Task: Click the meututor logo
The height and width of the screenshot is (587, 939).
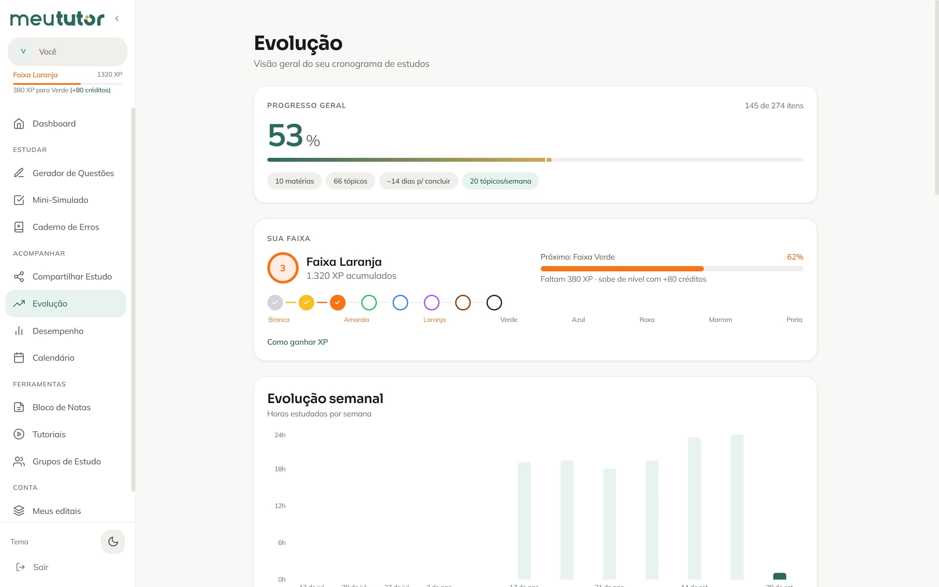Action: [57, 19]
